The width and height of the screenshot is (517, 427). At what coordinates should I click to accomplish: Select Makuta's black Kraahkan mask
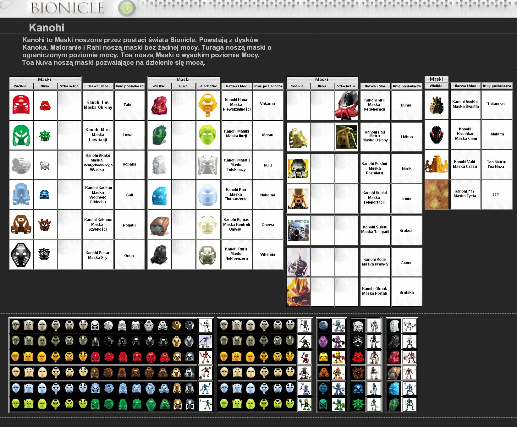437,135
